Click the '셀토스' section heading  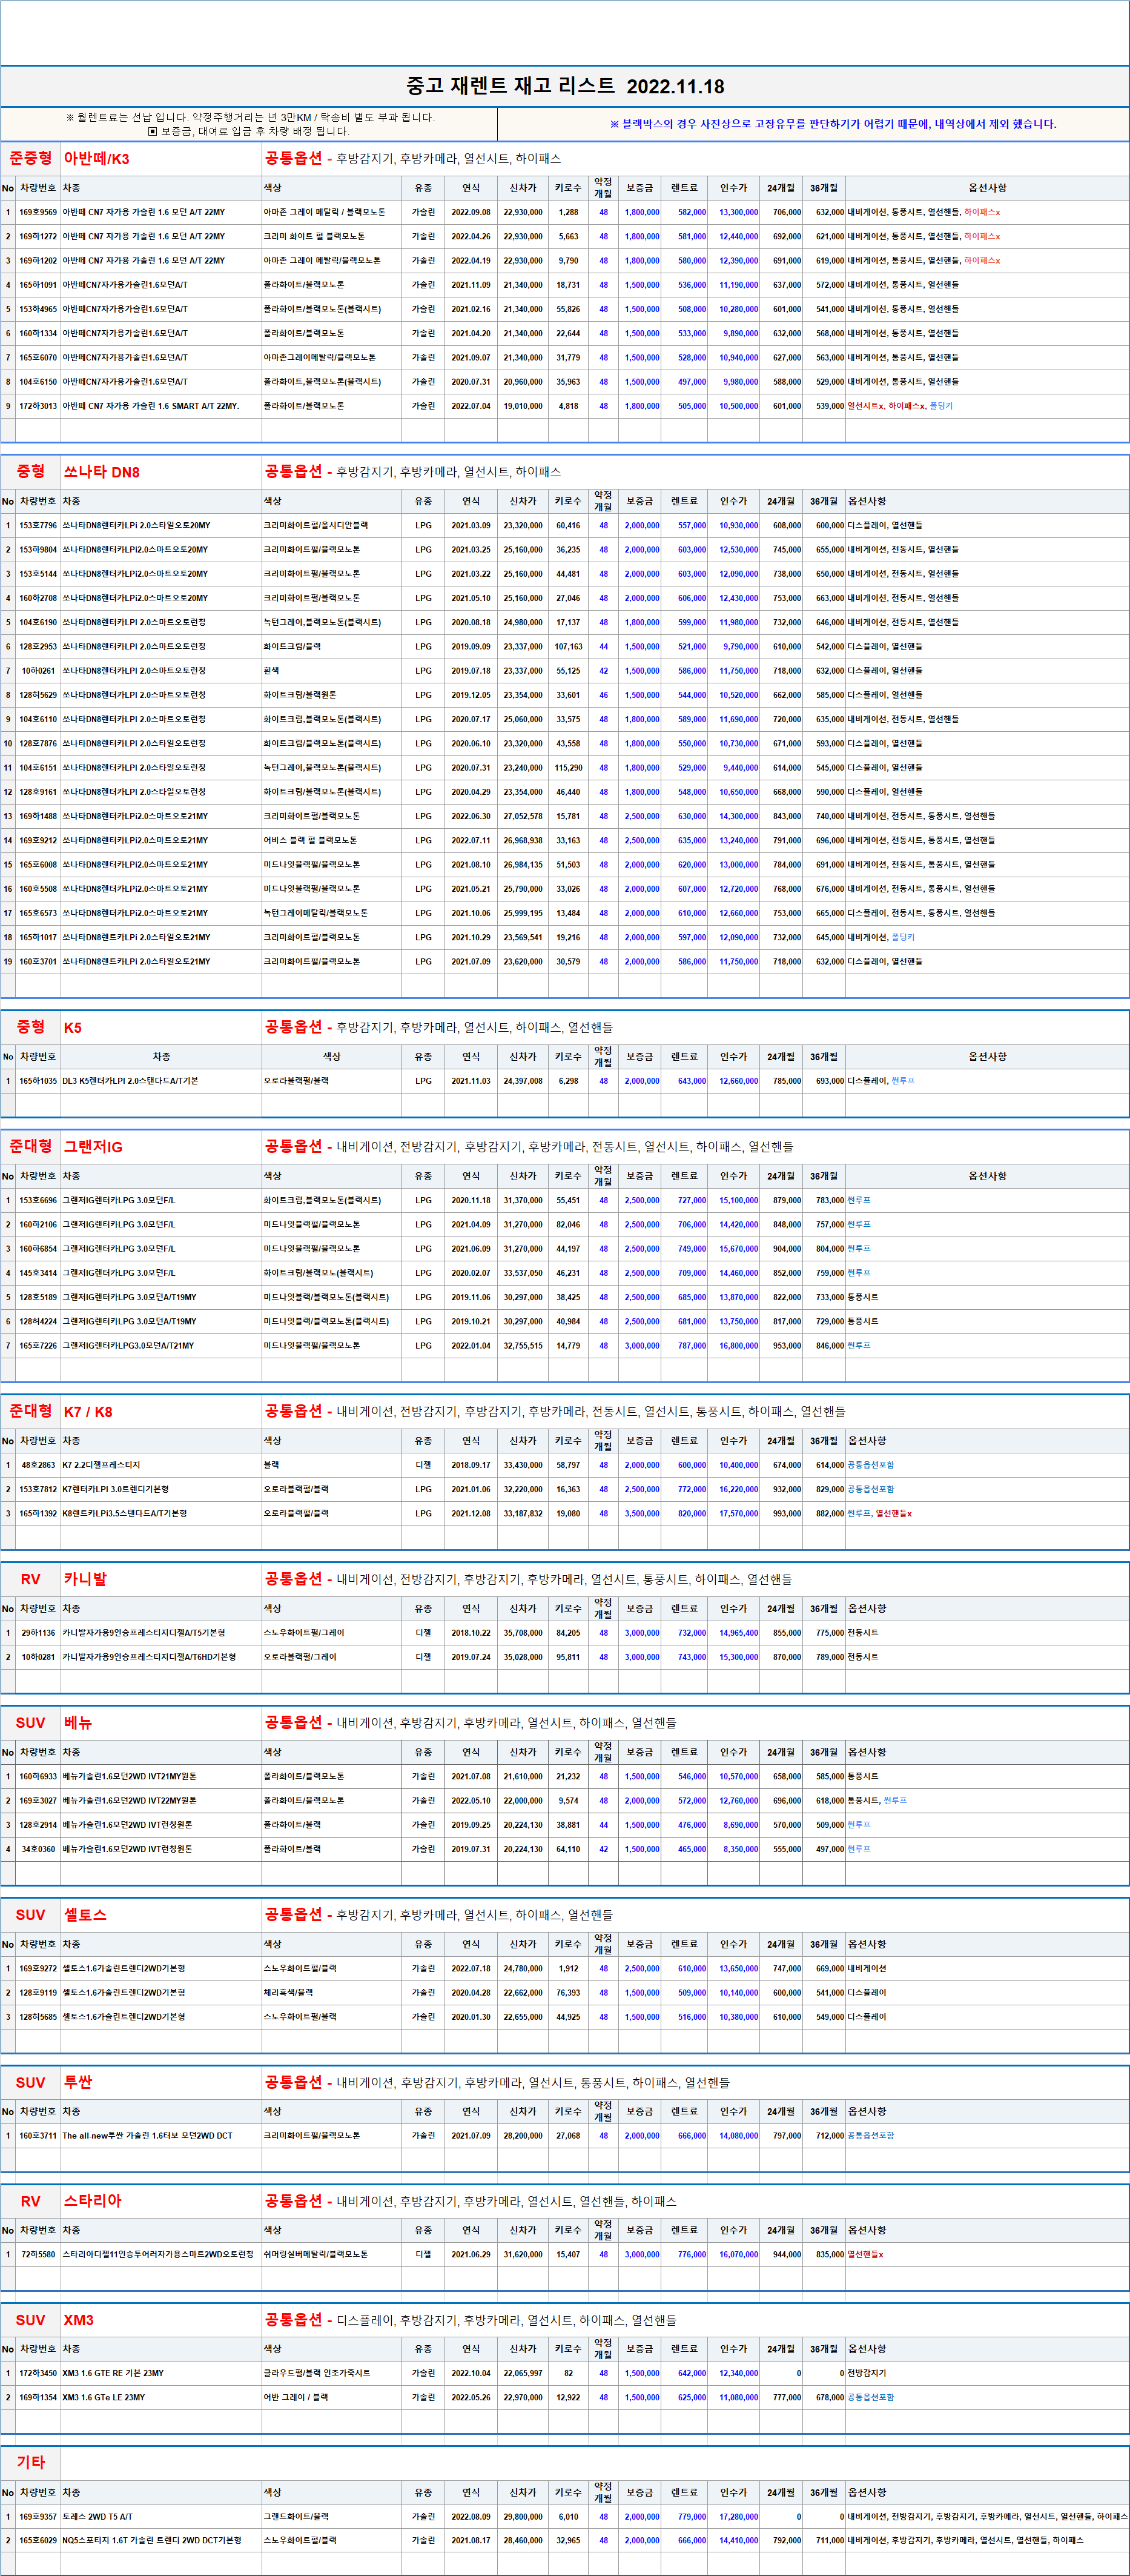click(x=85, y=1915)
